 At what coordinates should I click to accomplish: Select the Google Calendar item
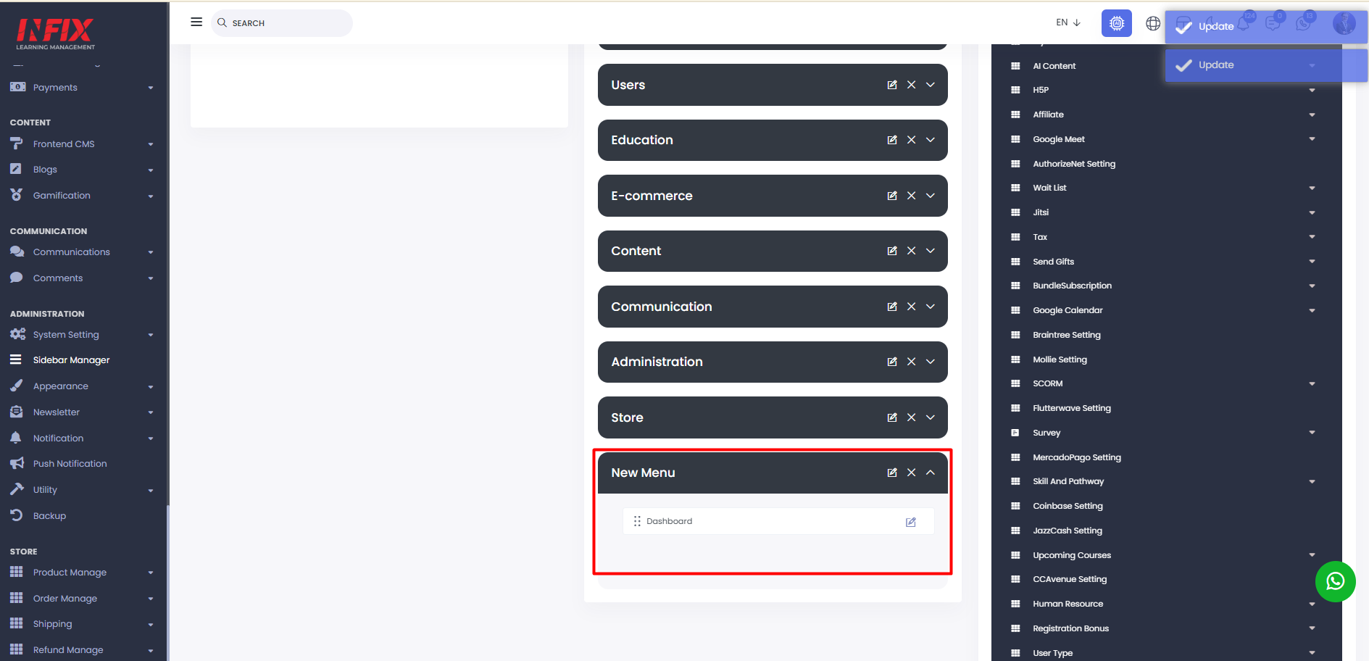[x=1068, y=310]
